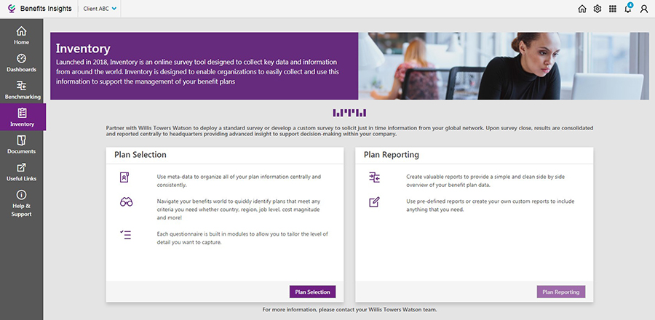
Task: Open Documents in the sidebar
Action: pyautogui.click(x=21, y=144)
